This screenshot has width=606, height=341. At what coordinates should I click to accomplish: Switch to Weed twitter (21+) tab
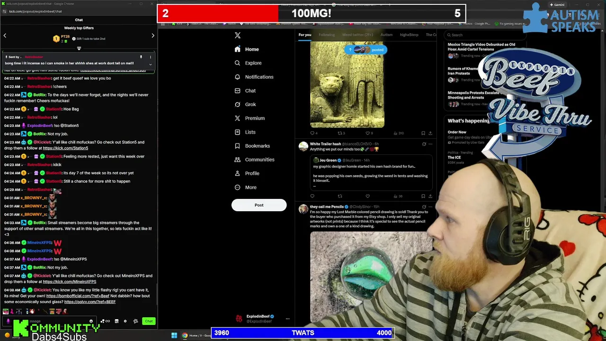coord(357,35)
